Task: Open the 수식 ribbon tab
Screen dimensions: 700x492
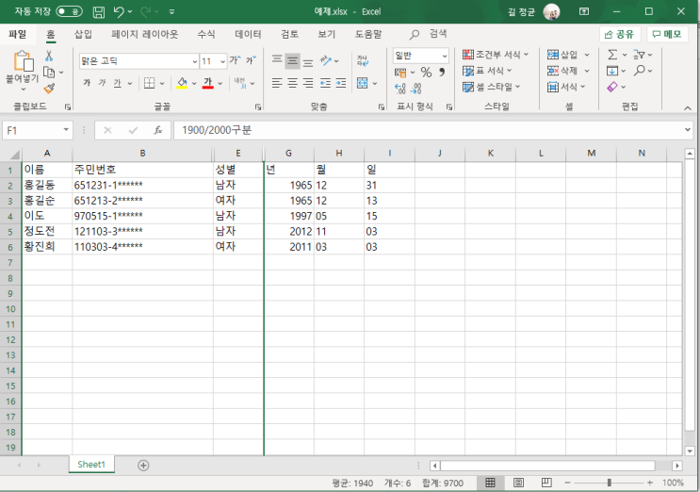Action: coord(206,34)
